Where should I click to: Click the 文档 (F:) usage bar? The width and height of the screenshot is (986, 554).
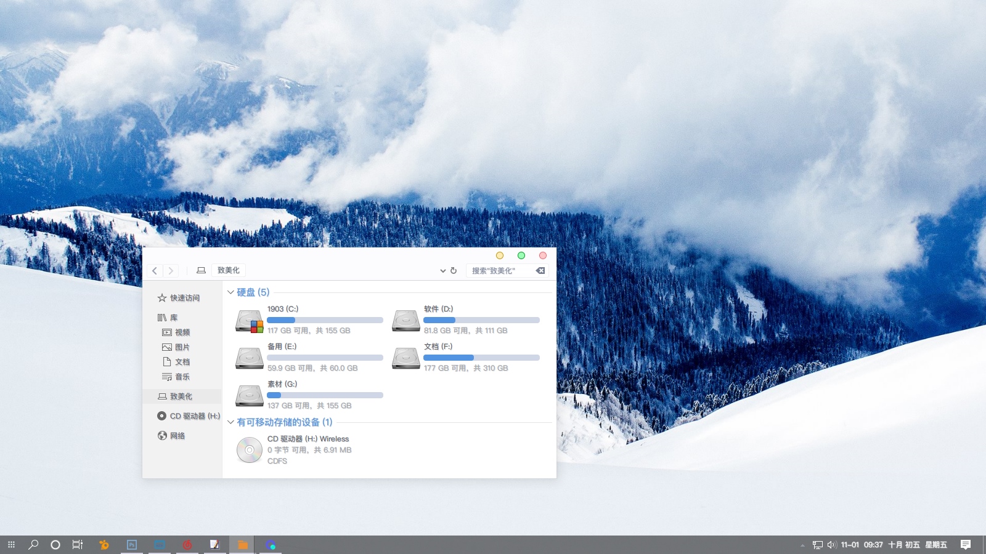click(x=482, y=358)
